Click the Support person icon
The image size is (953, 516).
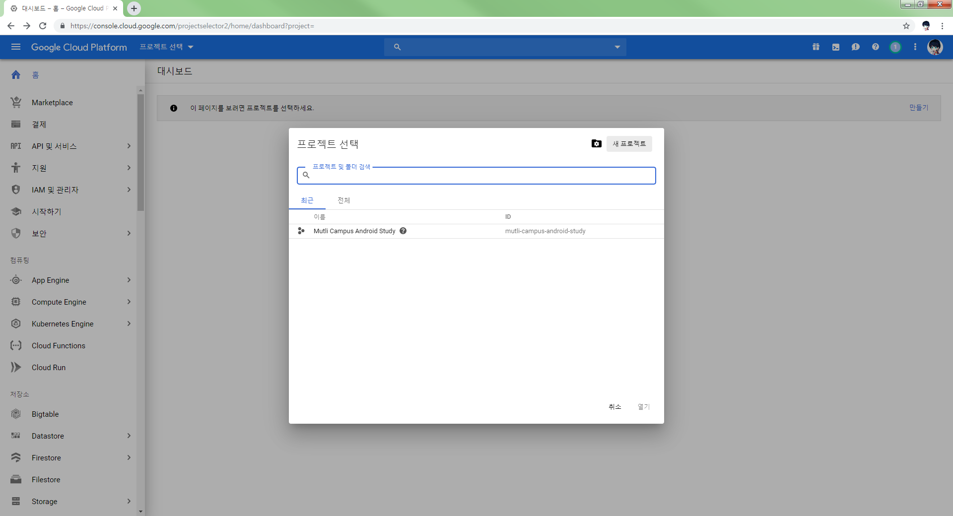pos(16,168)
